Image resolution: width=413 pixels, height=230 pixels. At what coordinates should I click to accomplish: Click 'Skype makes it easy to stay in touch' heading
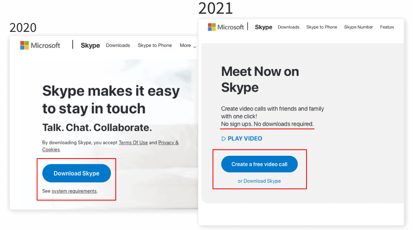coord(111,100)
